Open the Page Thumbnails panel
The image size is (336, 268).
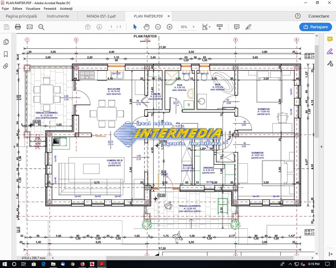click(x=6, y=42)
